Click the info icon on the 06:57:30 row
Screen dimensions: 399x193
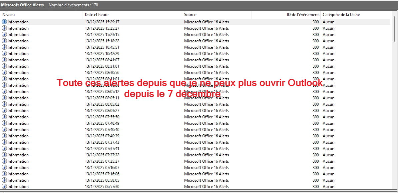tap(4, 187)
